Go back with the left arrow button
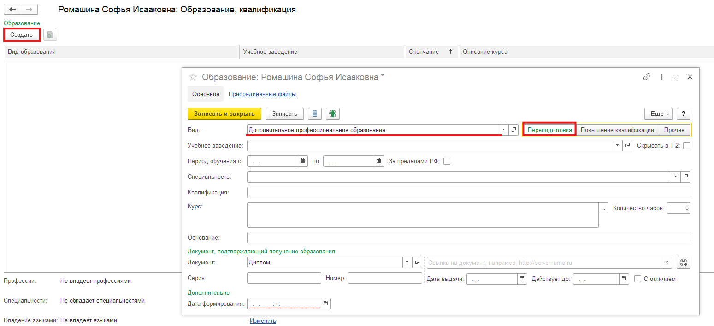The image size is (714, 326). coord(12,10)
